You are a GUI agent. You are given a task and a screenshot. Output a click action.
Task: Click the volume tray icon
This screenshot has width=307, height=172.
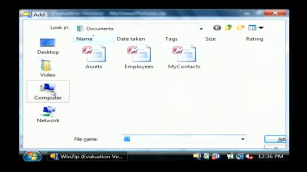249,156
